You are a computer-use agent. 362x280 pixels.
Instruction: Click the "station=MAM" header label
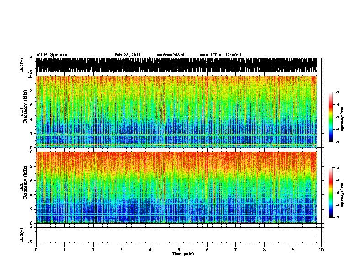coord(170,55)
